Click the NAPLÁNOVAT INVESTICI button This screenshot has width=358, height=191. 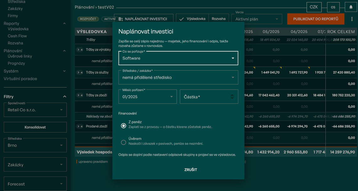[144, 19]
